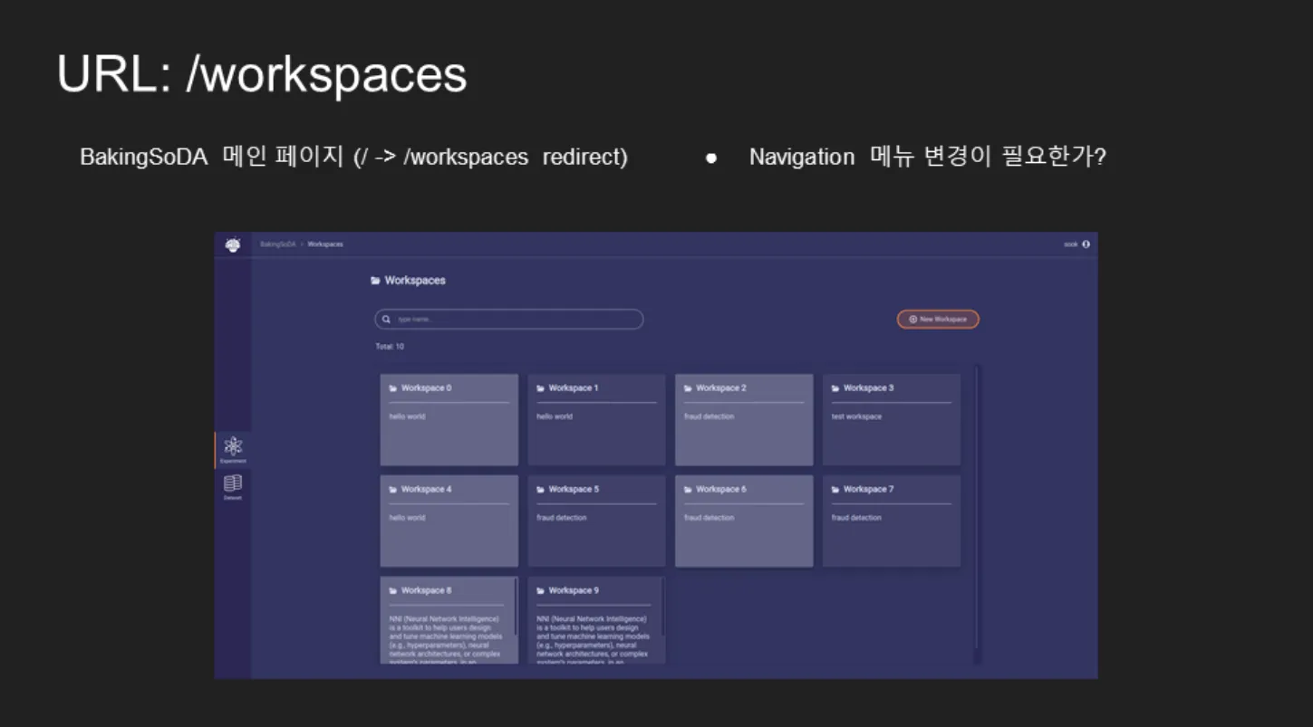This screenshot has height=727, width=1313.
Task: Open the Dataset section in the sidebar
Action: [233, 487]
